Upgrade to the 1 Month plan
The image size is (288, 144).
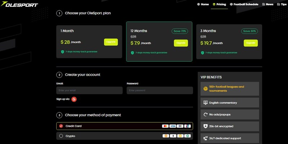pyautogui.click(x=111, y=42)
